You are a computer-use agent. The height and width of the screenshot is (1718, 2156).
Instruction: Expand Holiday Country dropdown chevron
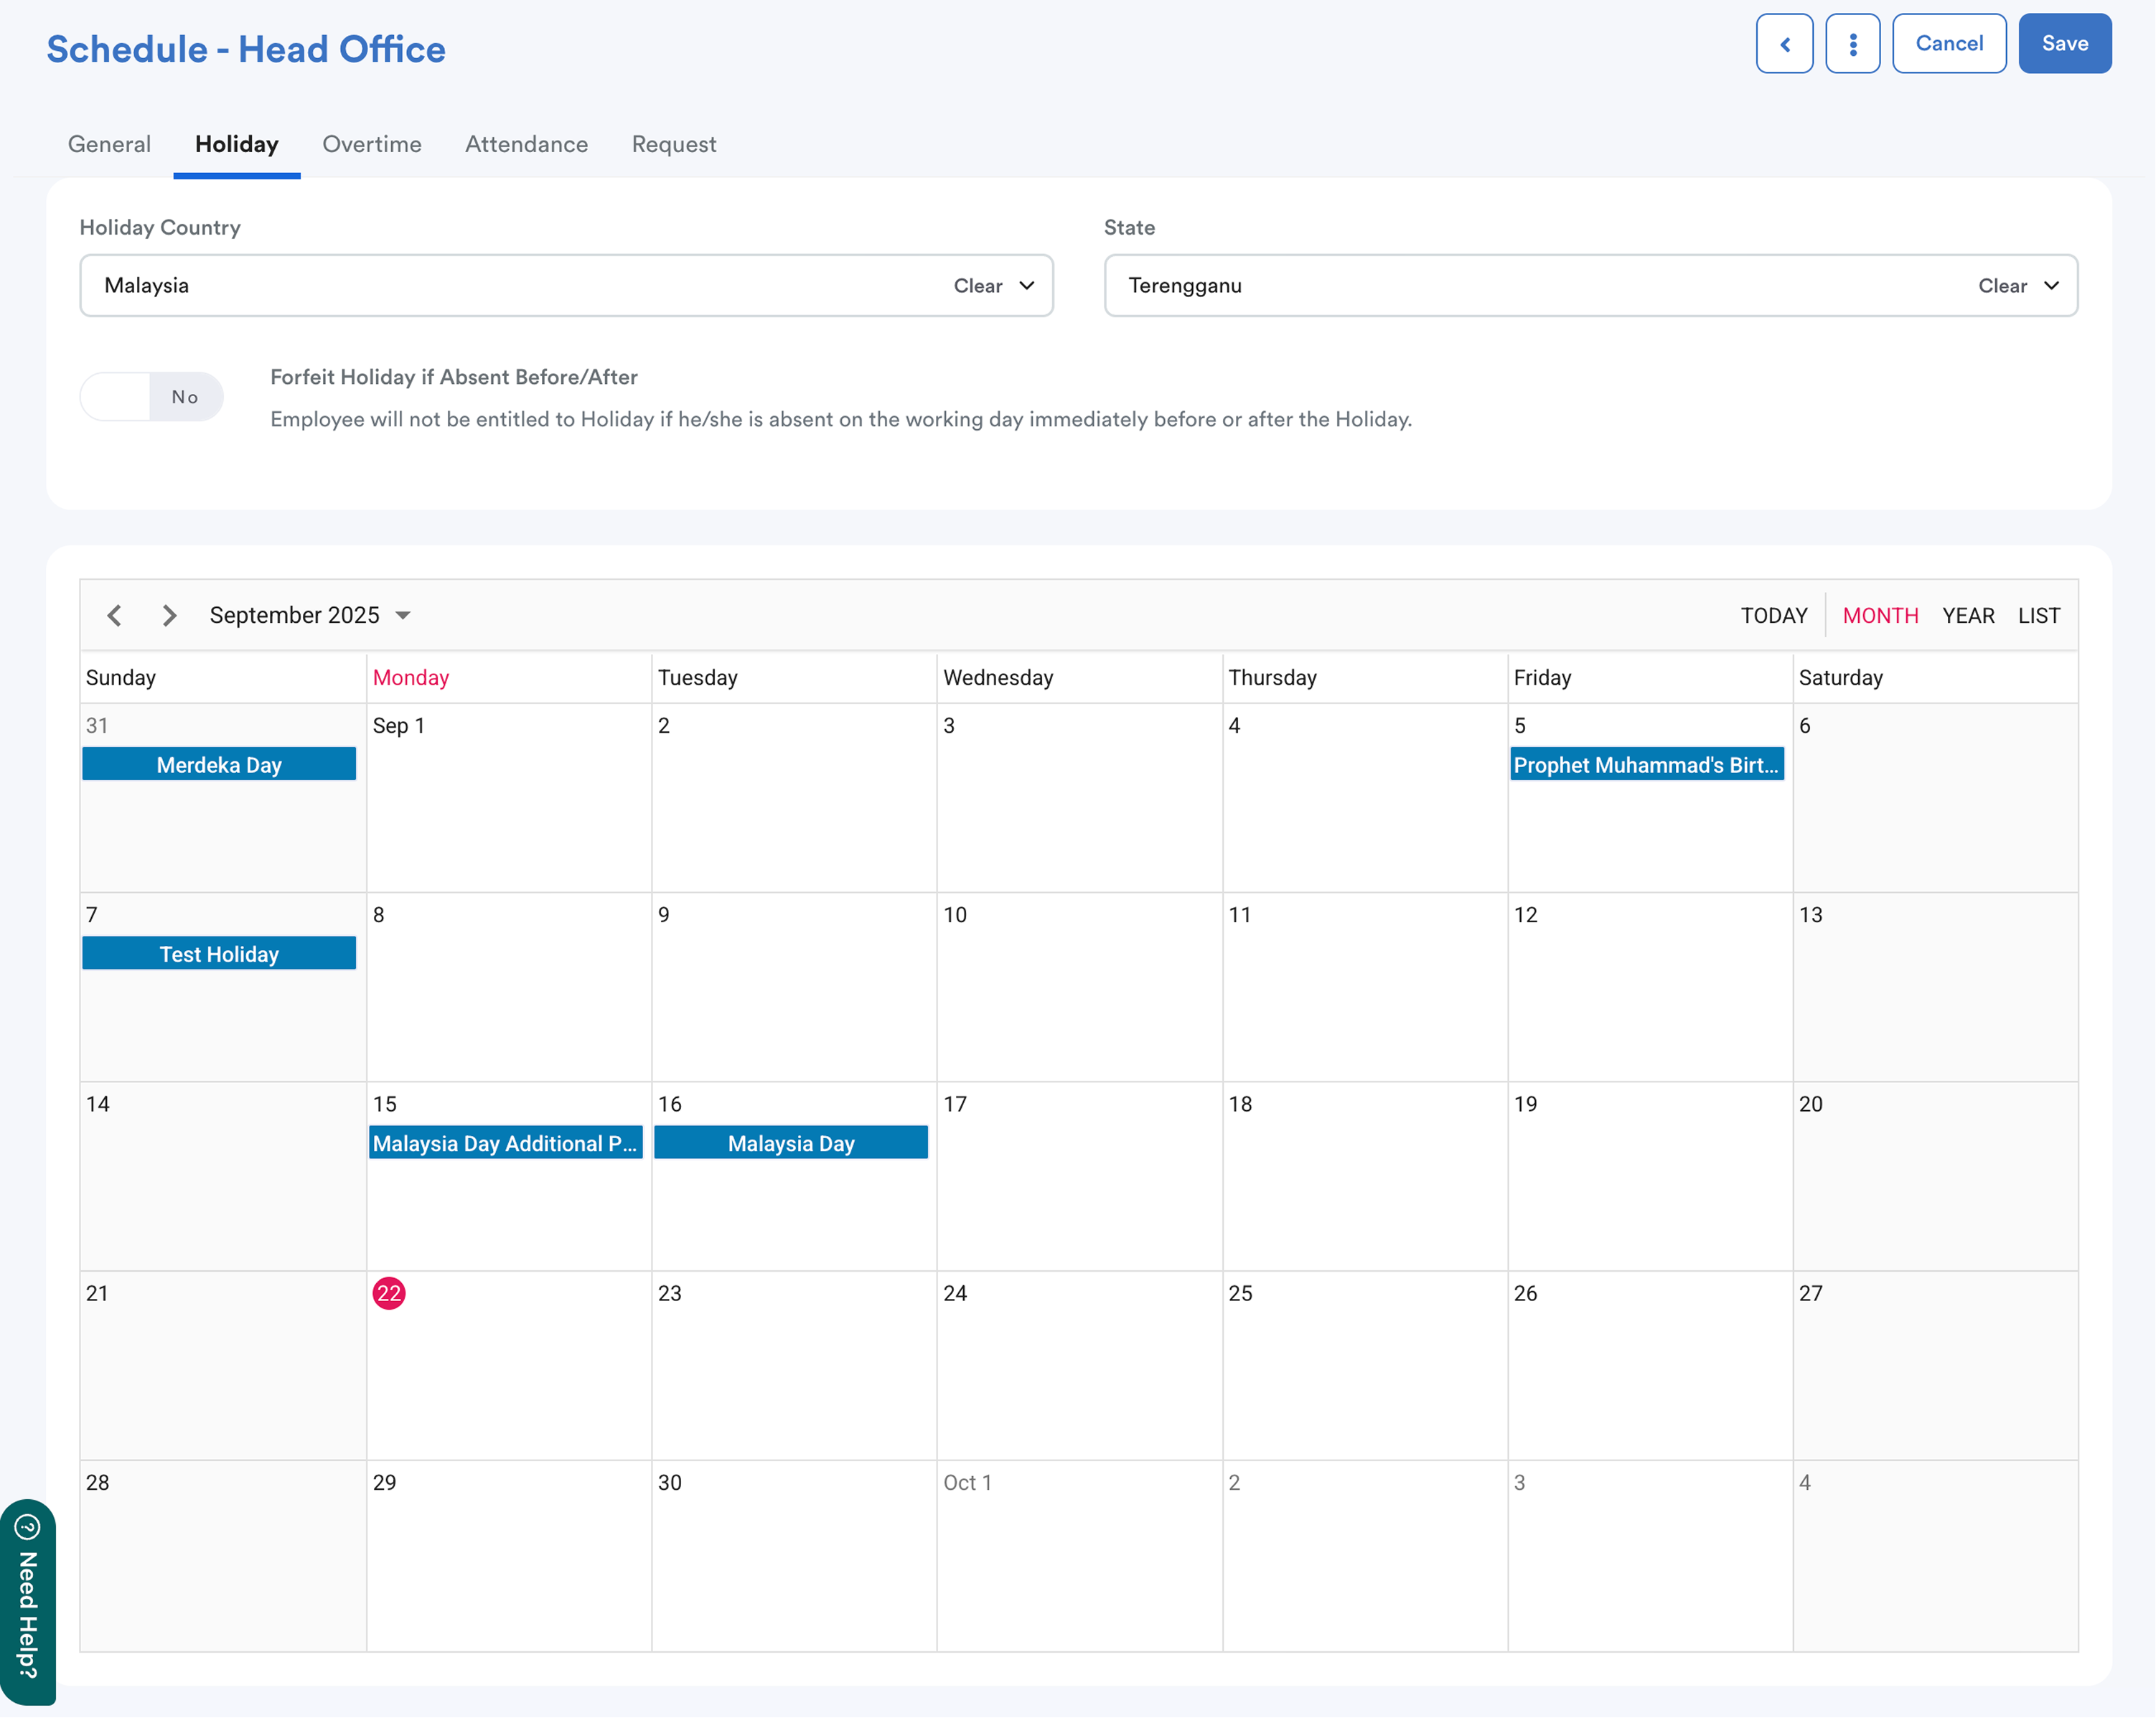[x=1027, y=286]
